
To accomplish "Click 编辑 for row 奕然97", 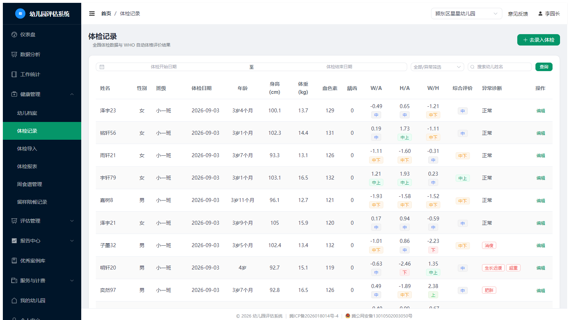I will click(x=540, y=290).
